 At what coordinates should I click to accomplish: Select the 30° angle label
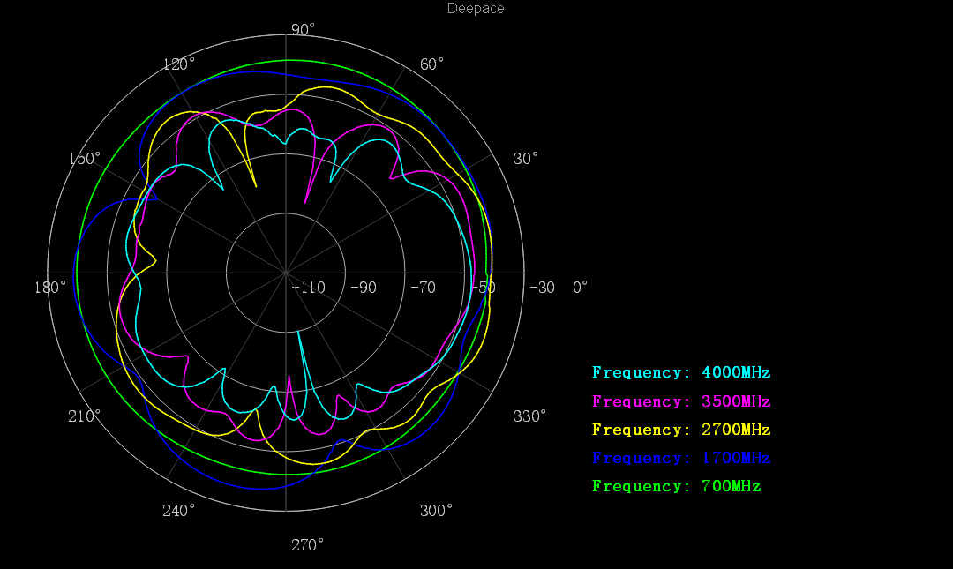click(526, 159)
